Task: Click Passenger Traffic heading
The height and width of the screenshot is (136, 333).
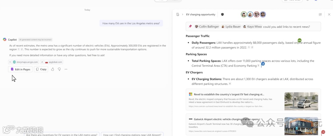Action: 198,36
